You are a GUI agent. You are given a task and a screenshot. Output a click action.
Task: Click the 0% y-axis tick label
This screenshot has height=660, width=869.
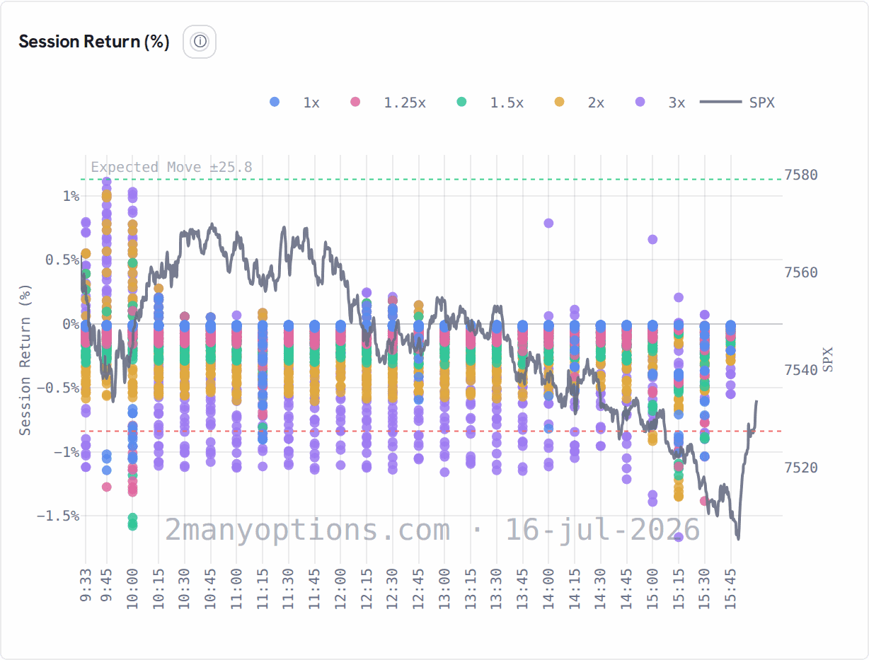click(71, 324)
